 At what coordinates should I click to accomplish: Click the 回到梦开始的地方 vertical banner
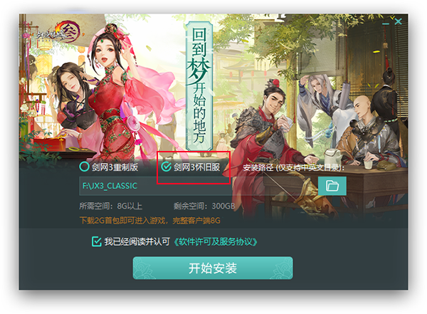click(199, 85)
